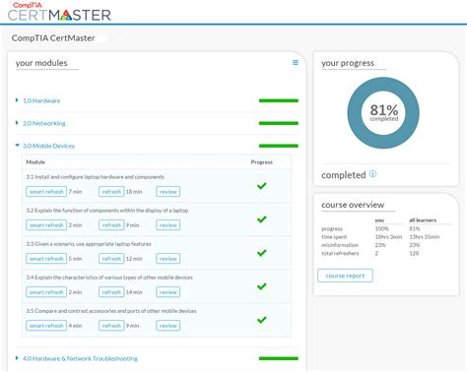This screenshot has width=467, height=372.
Task: Click refresh for module 3.1
Action: [111, 192]
